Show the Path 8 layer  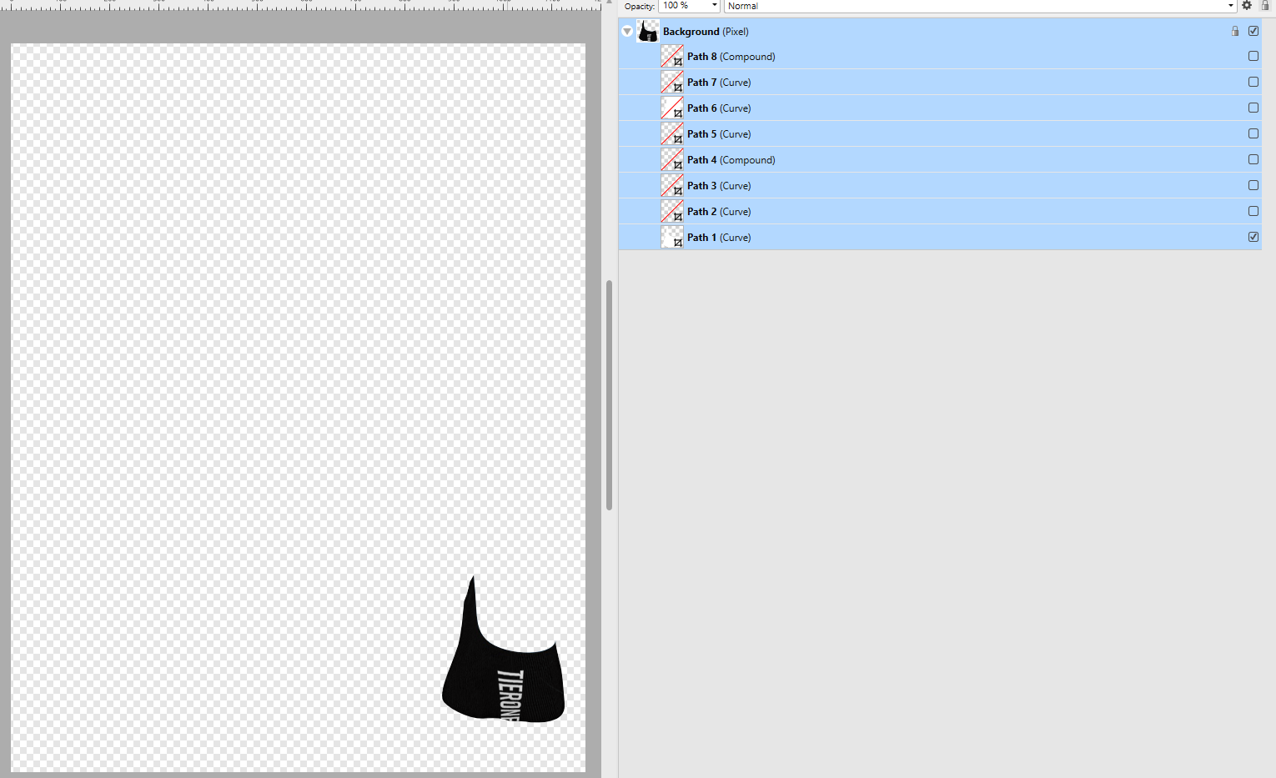[1253, 56]
